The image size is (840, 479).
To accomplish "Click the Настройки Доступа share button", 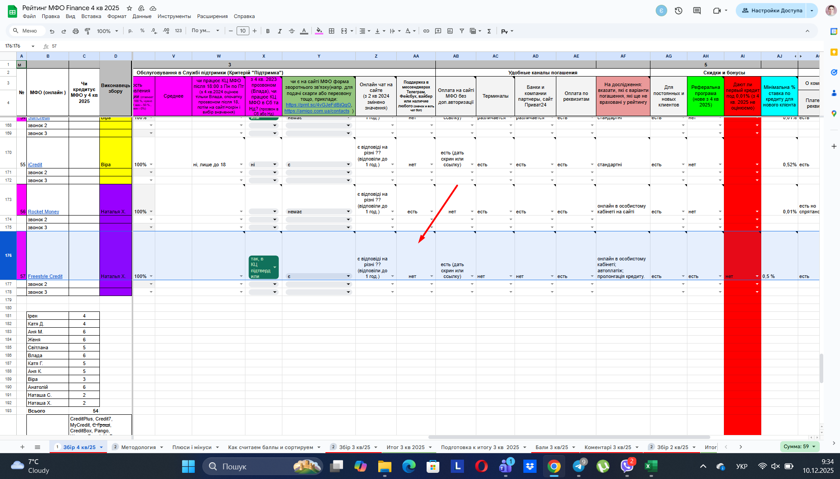I will pos(771,11).
